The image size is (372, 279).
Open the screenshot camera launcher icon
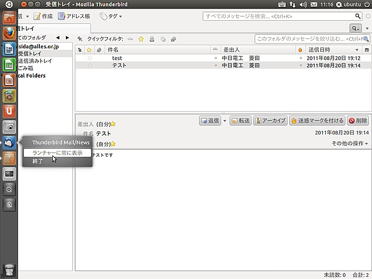tap(9, 127)
